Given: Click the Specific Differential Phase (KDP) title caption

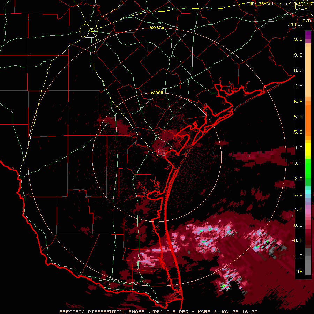Looking at the screenshot, I should (x=158, y=312).
